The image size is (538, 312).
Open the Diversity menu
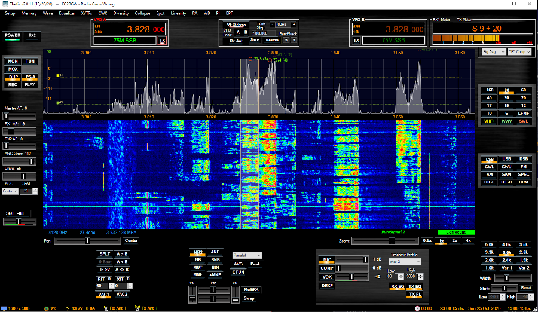tap(121, 13)
